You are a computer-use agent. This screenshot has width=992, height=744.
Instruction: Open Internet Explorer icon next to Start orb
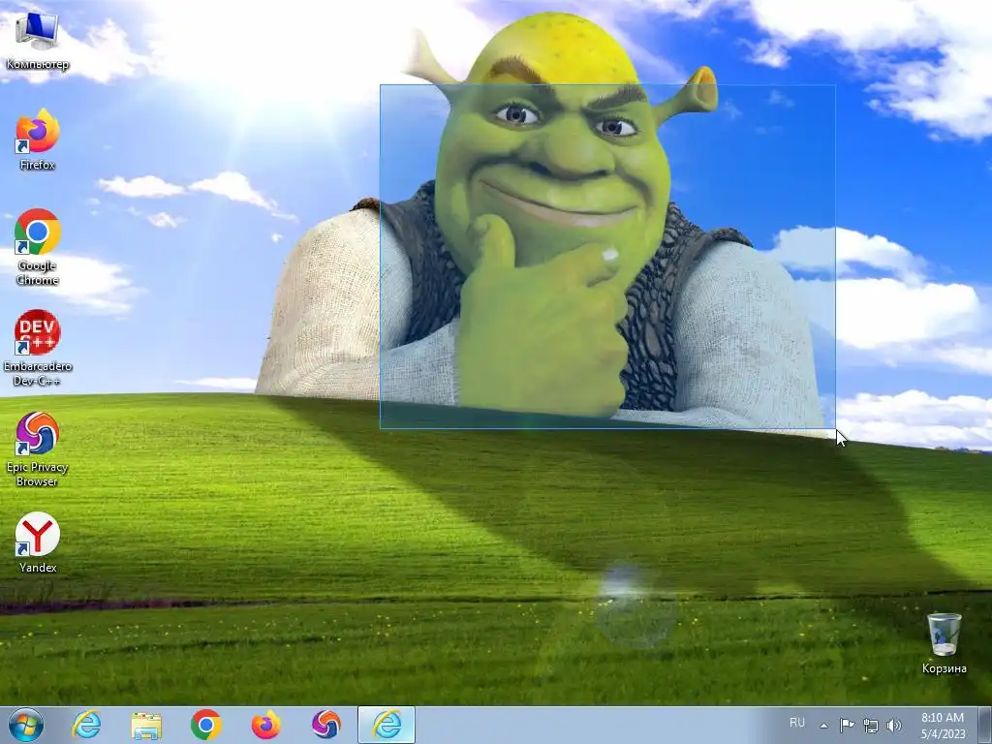(x=86, y=725)
